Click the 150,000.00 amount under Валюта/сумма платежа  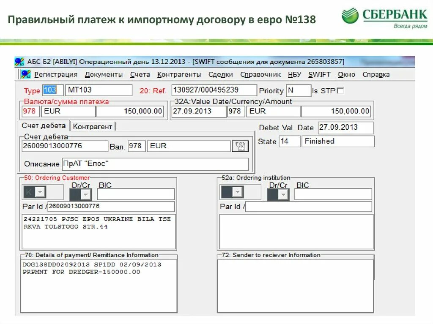coord(130,112)
